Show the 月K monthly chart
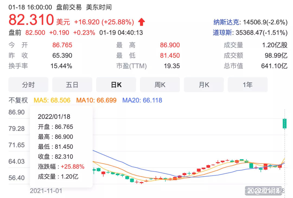Viewport: 293px width, 198px height. coord(204,85)
